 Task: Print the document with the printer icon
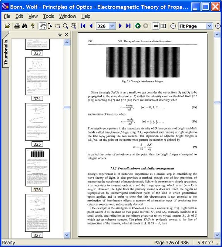click(17, 26)
